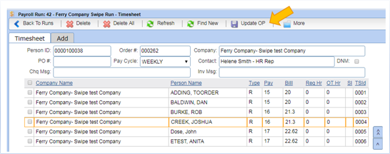
Task: Open the More folder icon
Action: tap(287, 24)
